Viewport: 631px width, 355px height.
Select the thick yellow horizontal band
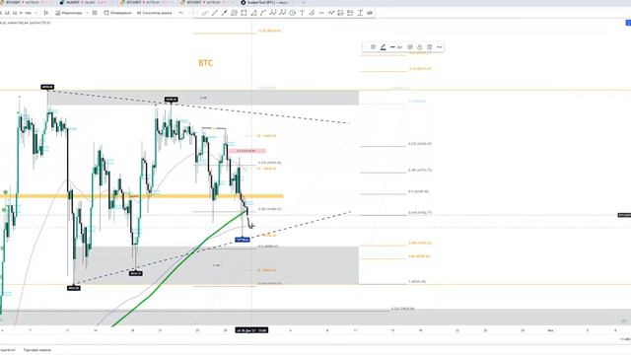tap(142, 196)
